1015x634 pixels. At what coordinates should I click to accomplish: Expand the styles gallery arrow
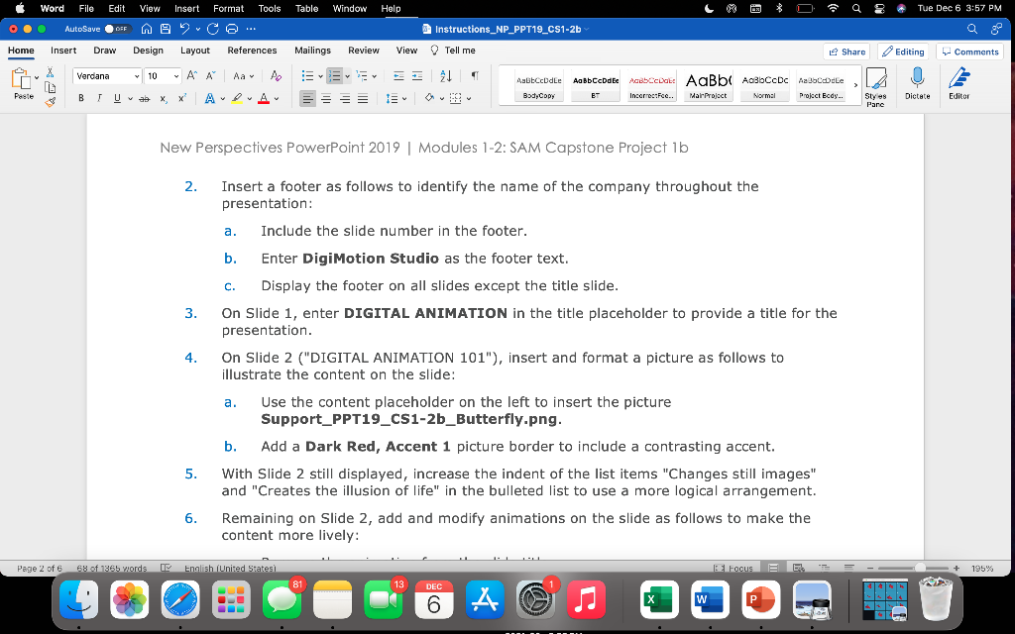point(855,85)
